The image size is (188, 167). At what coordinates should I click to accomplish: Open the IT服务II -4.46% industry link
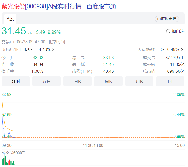[x=35, y=49]
